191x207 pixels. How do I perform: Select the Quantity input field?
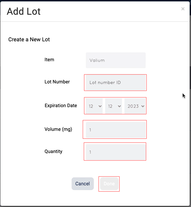(115, 152)
